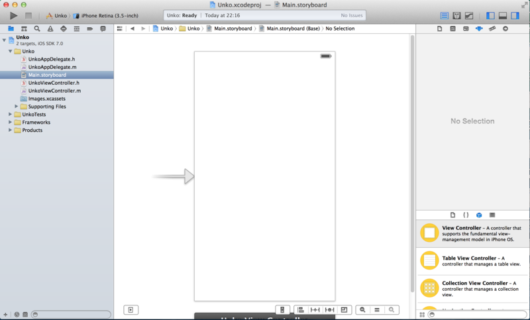Run the Unko app with Play button

pos(13,15)
